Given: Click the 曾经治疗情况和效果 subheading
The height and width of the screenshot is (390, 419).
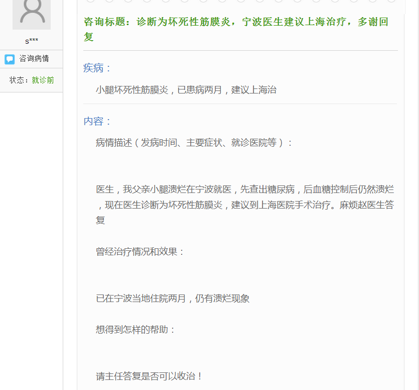Looking at the screenshot, I should coord(140,252).
